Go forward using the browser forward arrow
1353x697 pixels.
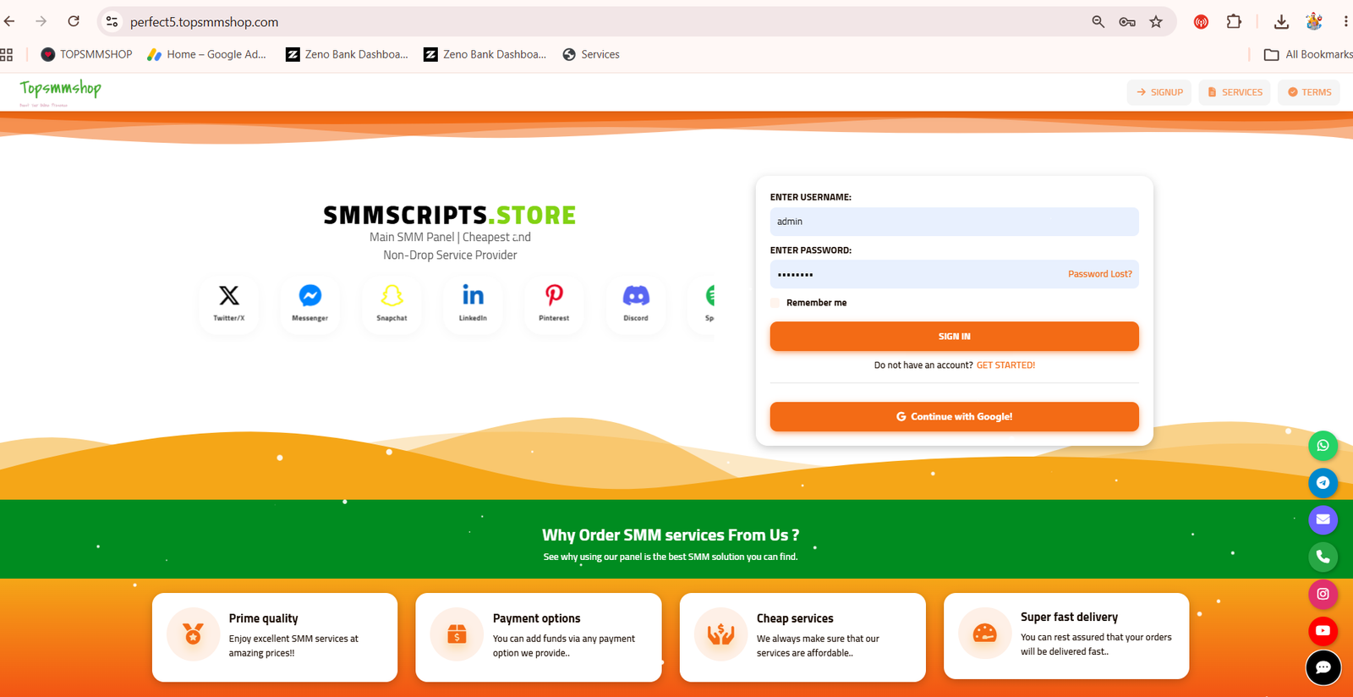pos(41,21)
